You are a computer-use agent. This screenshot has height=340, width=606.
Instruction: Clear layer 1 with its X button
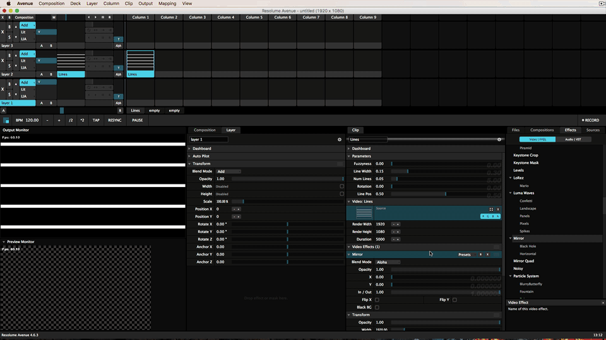[3, 89]
